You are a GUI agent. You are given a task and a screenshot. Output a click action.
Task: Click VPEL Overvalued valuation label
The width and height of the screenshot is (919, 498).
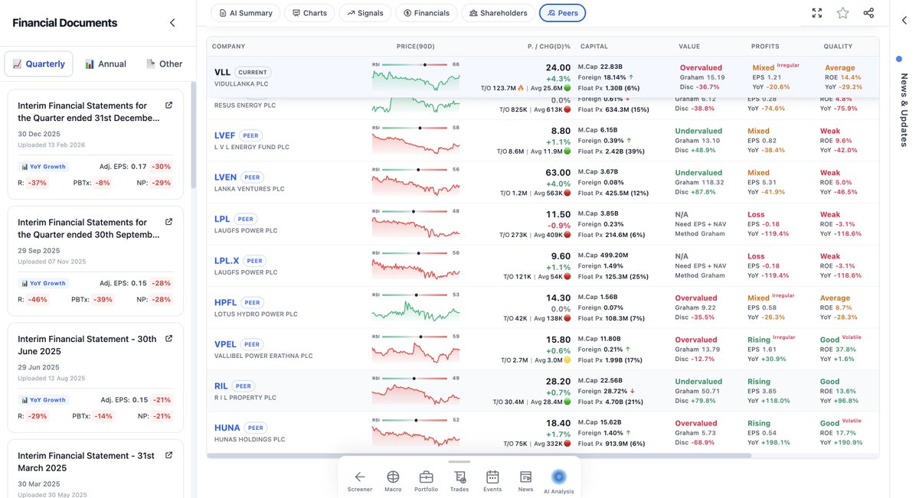pos(695,340)
